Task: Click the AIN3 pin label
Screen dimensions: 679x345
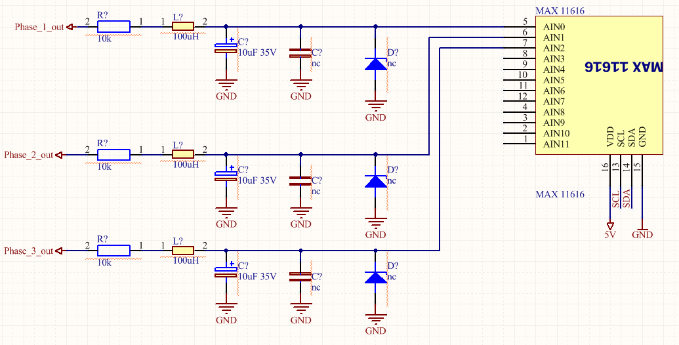Action: [x=554, y=59]
